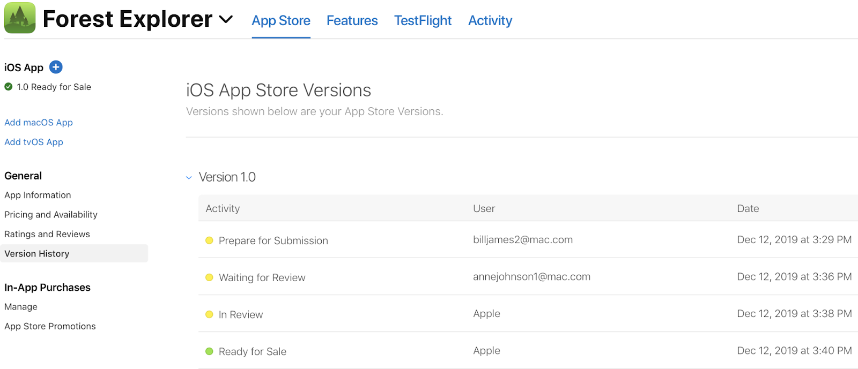The width and height of the screenshot is (858, 369).
Task: Click the Add tvOS App link
Action: (x=34, y=142)
